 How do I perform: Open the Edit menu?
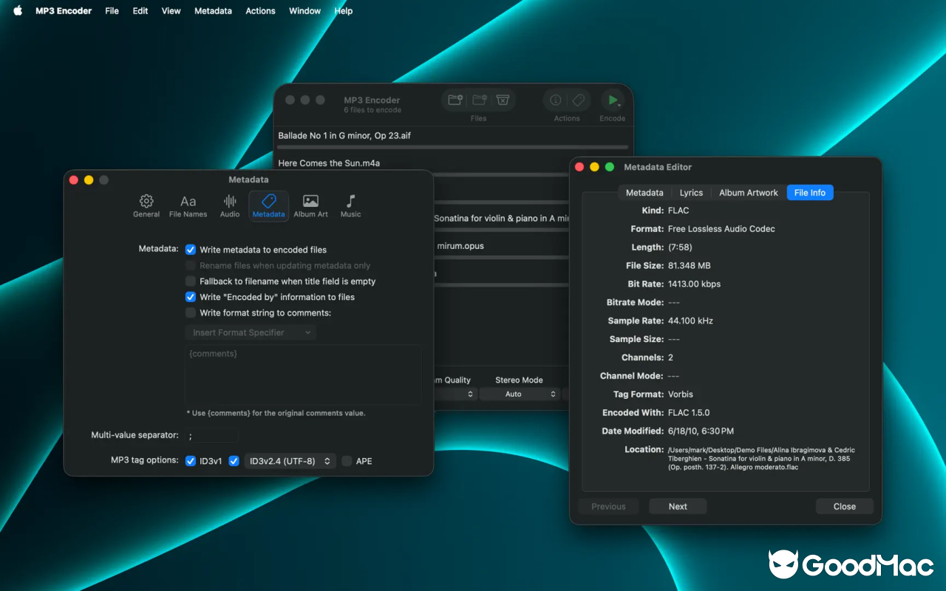(140, 11)
